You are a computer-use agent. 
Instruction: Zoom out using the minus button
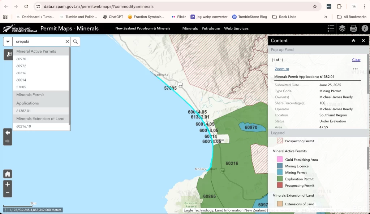coord(8,193)
